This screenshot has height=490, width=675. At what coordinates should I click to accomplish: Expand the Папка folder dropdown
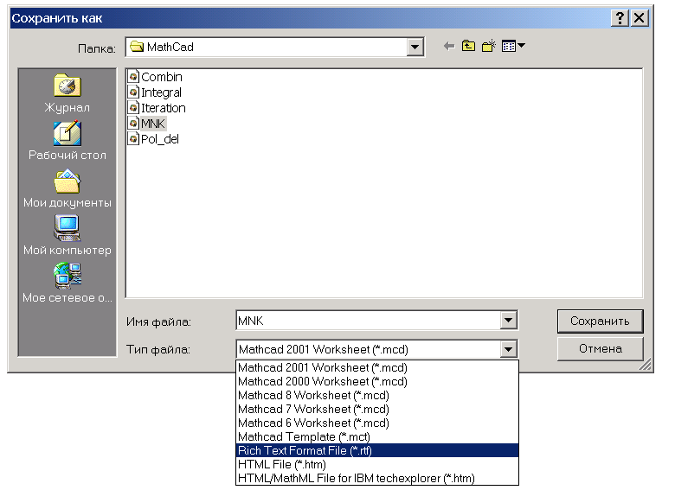(415, 47)
